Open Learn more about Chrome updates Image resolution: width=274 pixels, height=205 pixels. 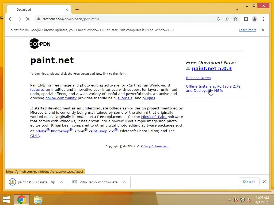tap(248, 30)
